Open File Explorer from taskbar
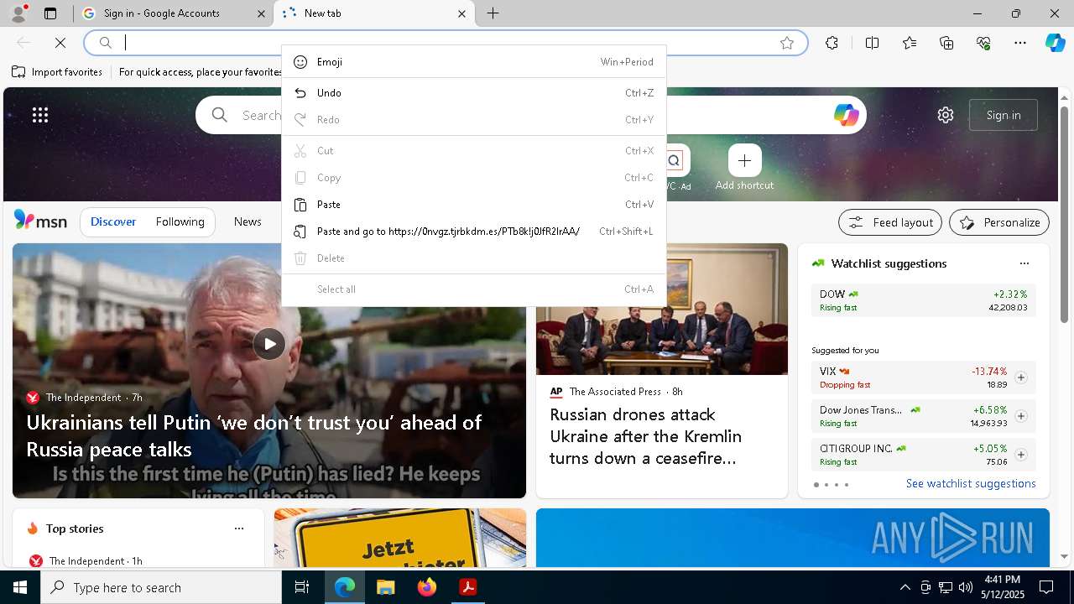Screen dimensions: 1074x604 pos(385,587)
